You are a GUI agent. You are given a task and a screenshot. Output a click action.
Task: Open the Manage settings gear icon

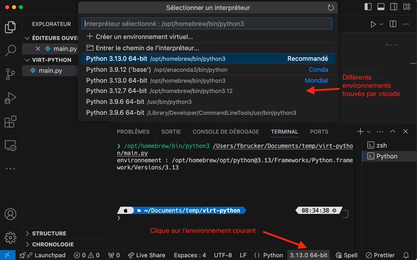click(10, 237)
